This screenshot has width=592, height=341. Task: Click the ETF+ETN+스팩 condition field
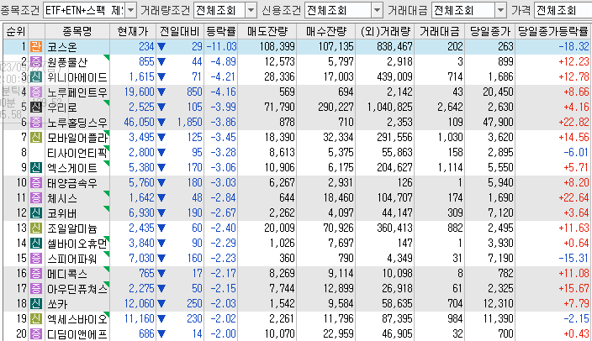pos(85,10)
